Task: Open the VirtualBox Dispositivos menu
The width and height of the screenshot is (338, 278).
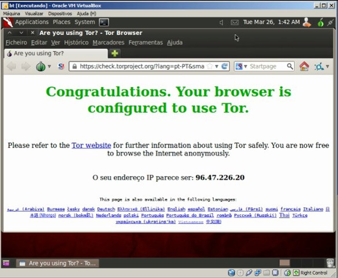Action: 60,14
